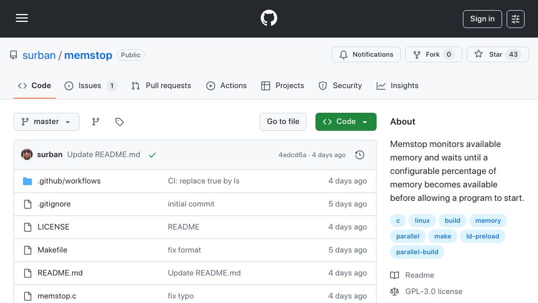
Task: Expand the green Code dropdown button
Action: [346, 122]
